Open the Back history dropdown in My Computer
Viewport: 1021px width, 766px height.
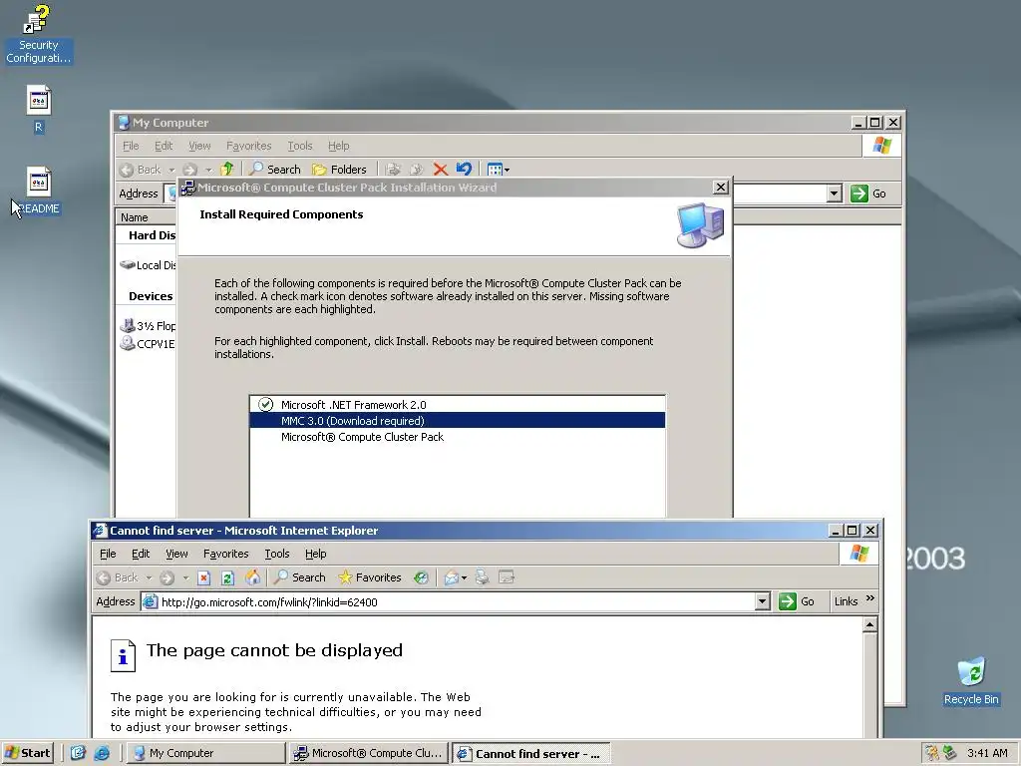(x=171, y=170)
